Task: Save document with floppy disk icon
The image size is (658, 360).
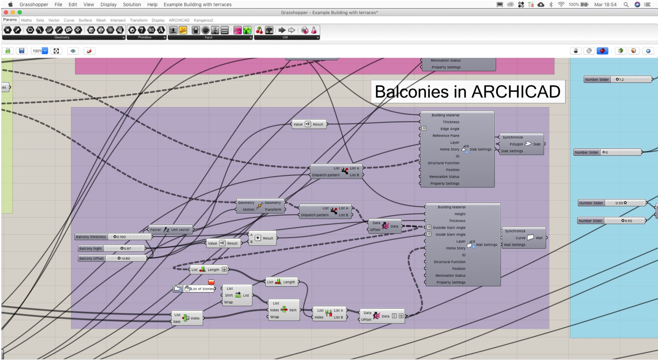Action: click(22, 51)
